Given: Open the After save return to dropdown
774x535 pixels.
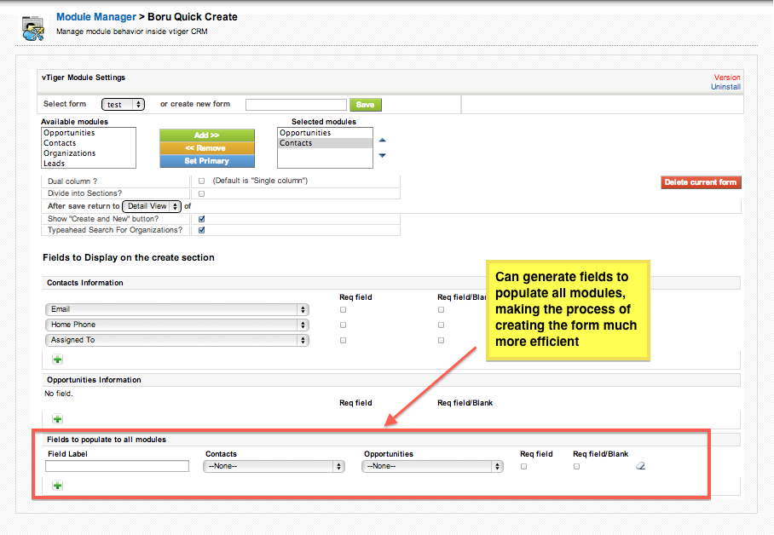Looking at the screenshot, I should [x=152, y=206].
